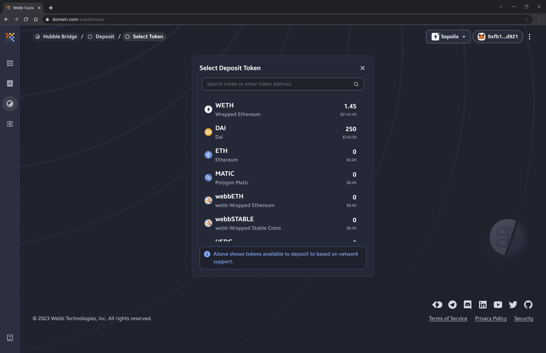Open Terms of Service link
Screen dimensions: 546x353
pos(448,319)
